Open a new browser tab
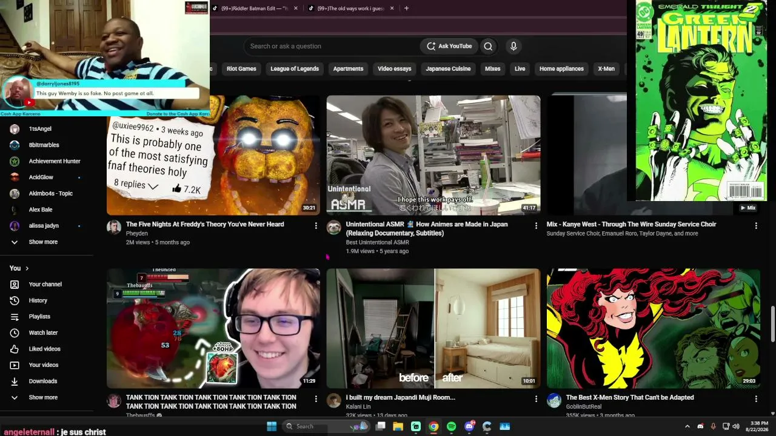The height and width of the screenshot is (436, 776). tap(406, 8)
